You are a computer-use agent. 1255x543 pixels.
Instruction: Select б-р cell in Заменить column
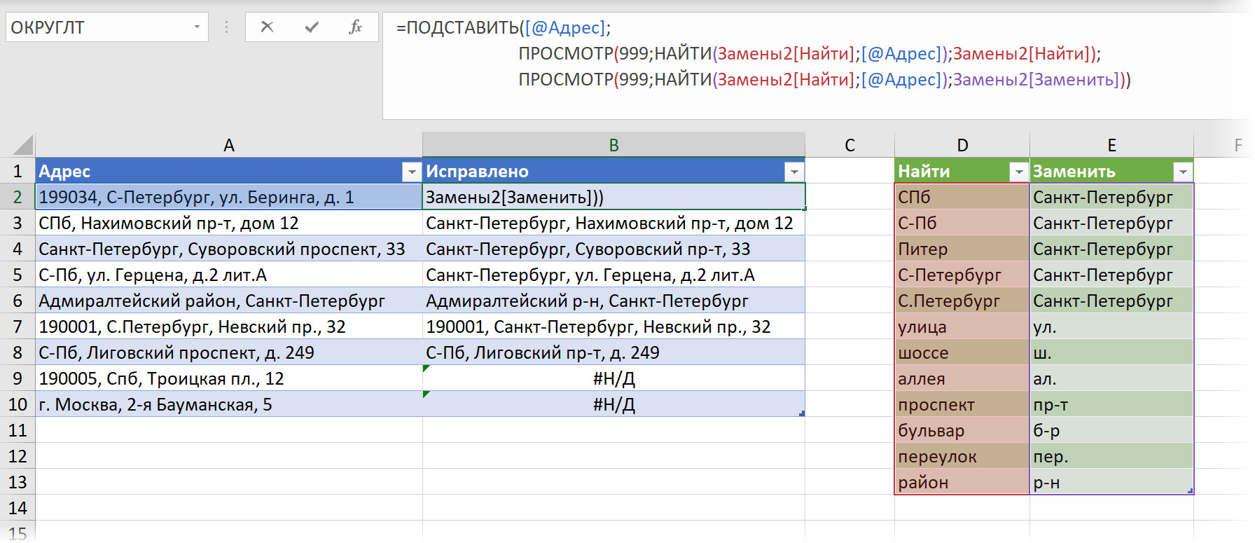[x=1111, y=430]
